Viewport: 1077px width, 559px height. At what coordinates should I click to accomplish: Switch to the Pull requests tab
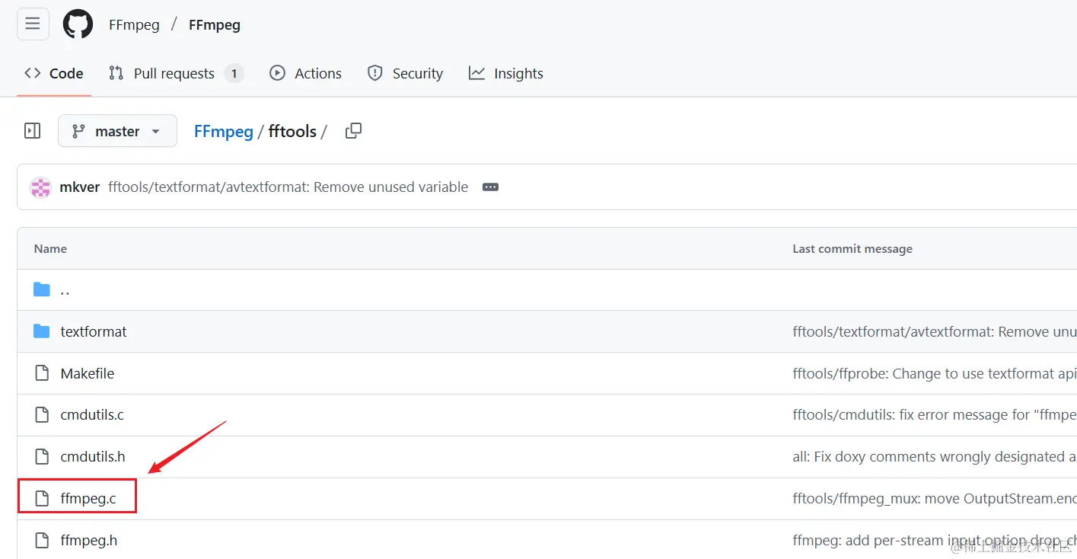pos(175,73)
